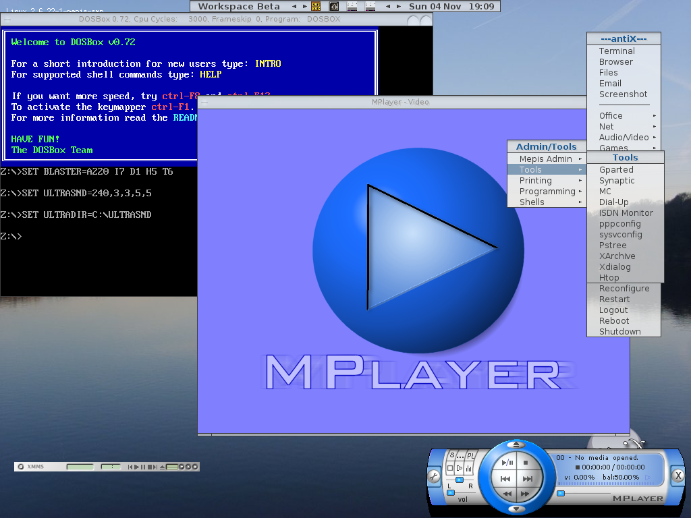The width and height of the screenshot is (691, 518).
Task: Click XMMS eject button
Action: click(162, 467)
